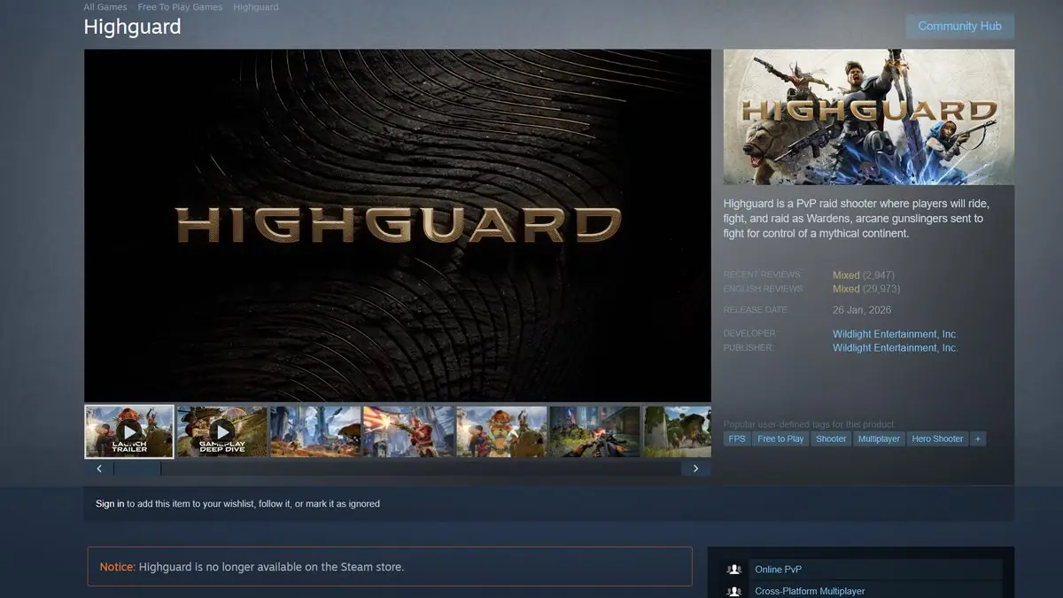Click the Wildlight Entertainment developer link
The height and width of the screenshot is (598, 1063).
[x=894, y=333]
